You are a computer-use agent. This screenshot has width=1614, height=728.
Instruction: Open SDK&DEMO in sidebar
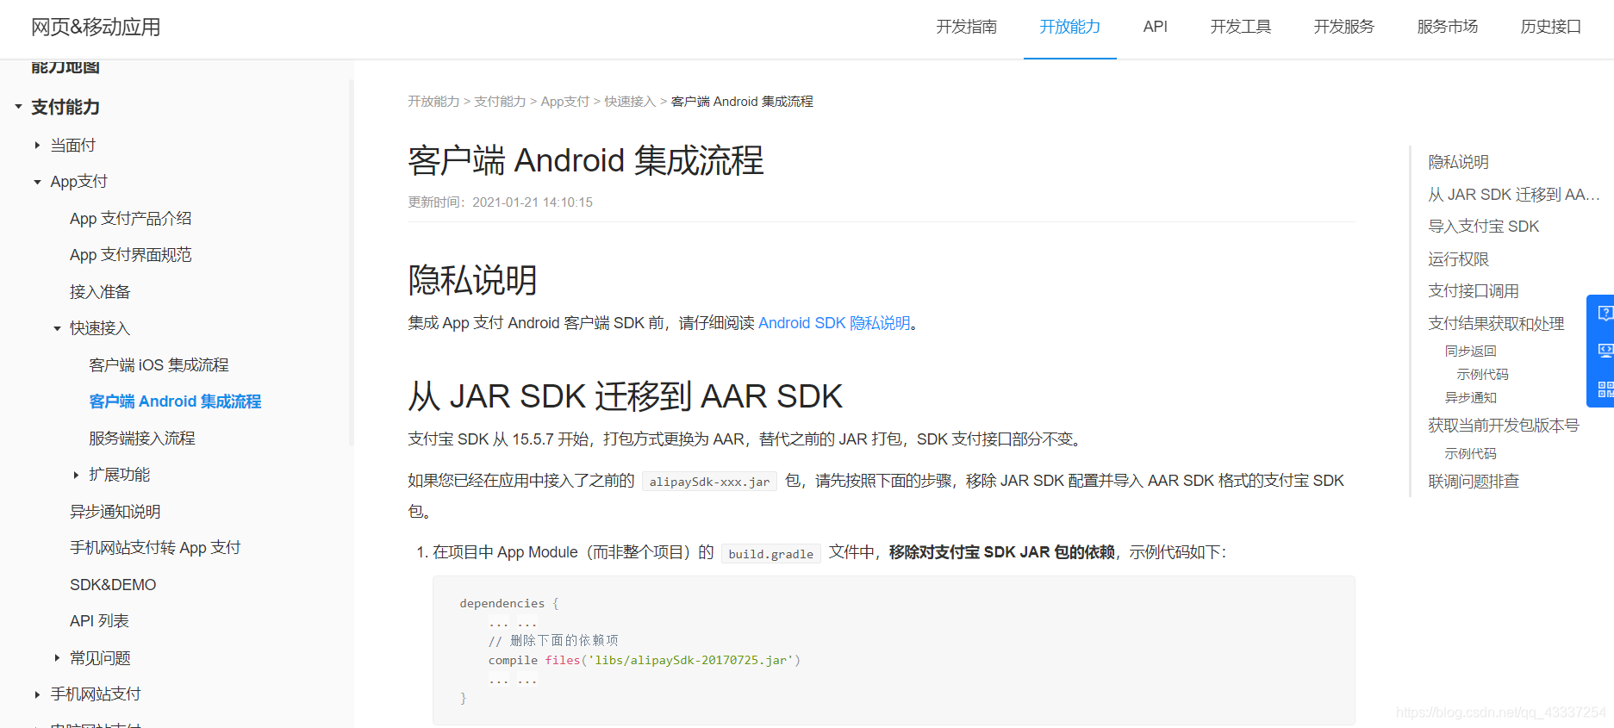click(113, 585)
